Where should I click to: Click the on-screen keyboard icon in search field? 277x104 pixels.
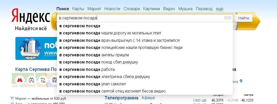[x=227, y=18]
